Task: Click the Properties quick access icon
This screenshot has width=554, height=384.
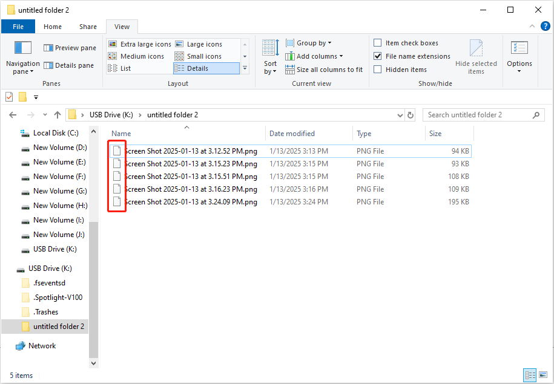Action: pos(9,97)
